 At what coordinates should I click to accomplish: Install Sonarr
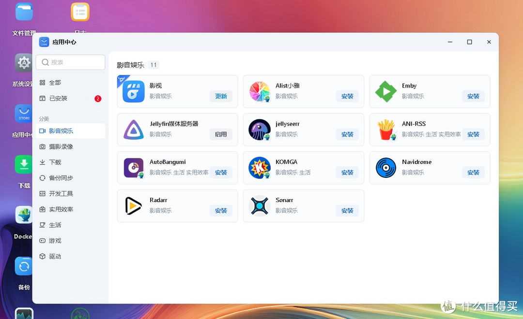(x=347, y=211)
